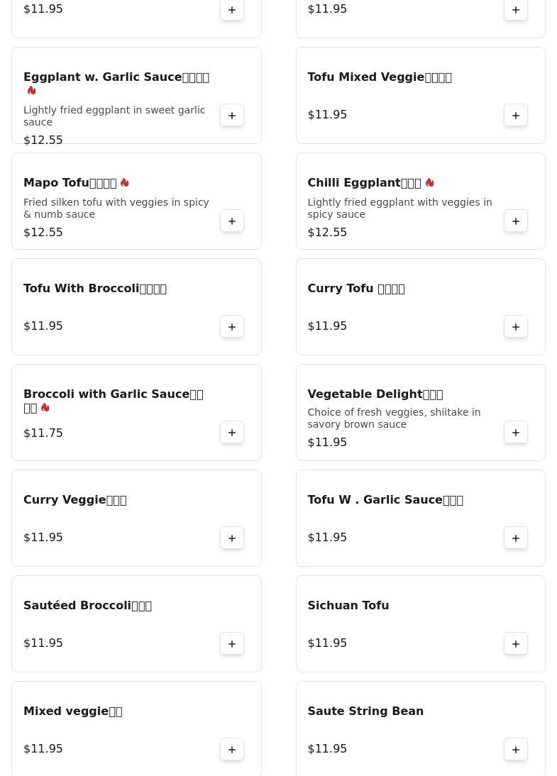Open Chilli Eggplant item details

click(x=364, y=183)
